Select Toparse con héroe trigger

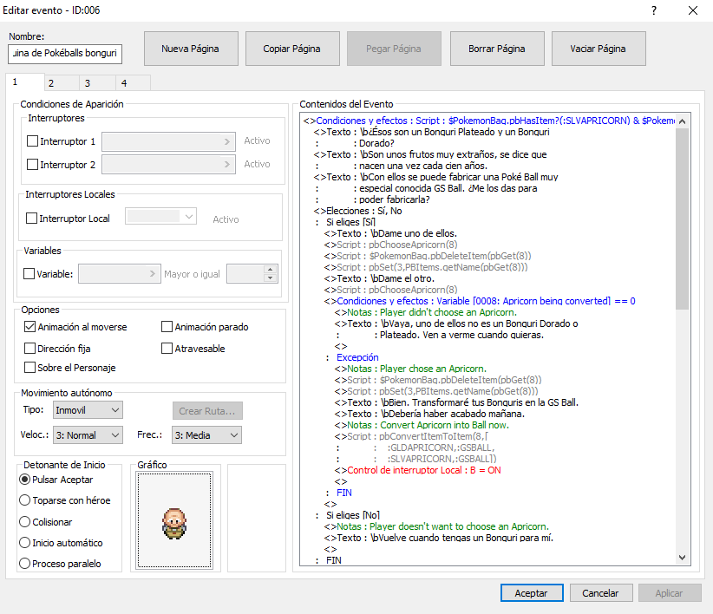click(24, 500)
